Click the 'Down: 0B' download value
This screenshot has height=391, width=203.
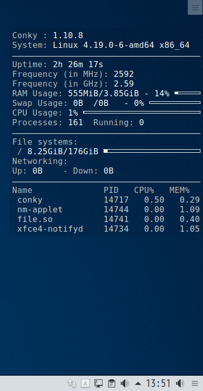point(93,171)
